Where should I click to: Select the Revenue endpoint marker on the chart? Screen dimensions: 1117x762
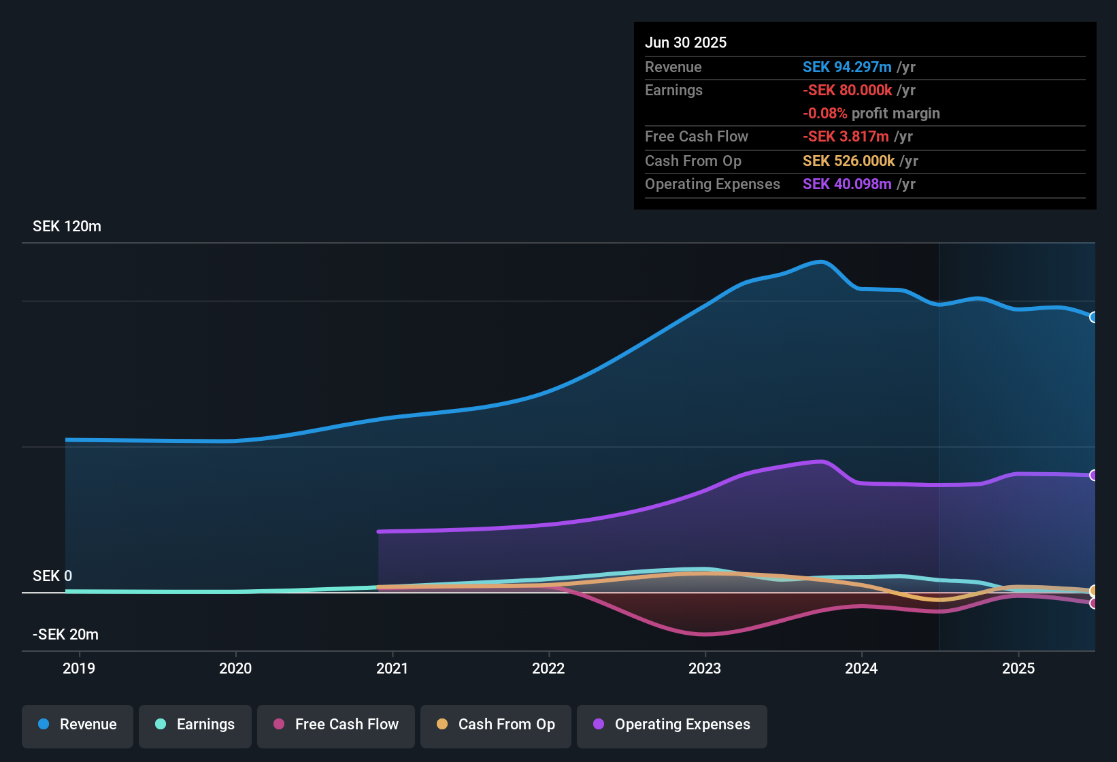pos(1094,317)
